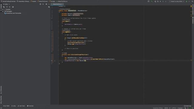Click the Scripts breadcrumb
The width and height of the screenshot is (194, 109).
pos(52,1)
